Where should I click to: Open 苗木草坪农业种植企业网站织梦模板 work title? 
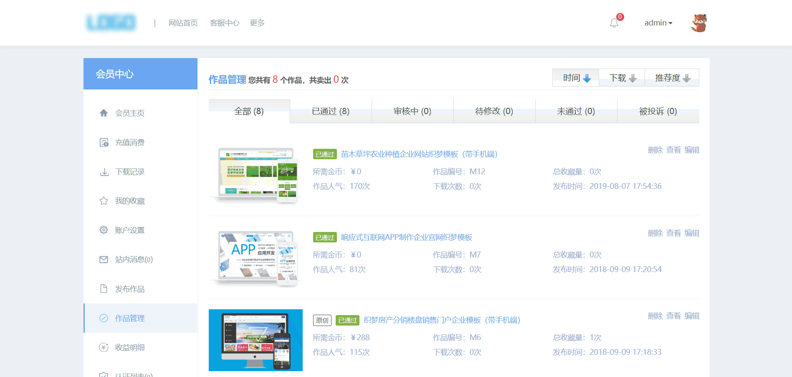419,154
